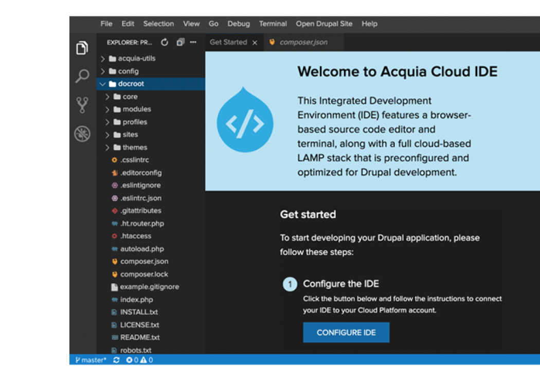Click the crossed-out bug Xdebug icon
Screen dimensions: 540x381
coord(82,131)
